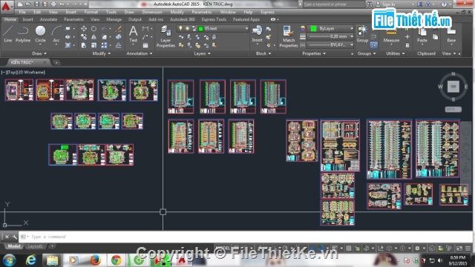The image size is (475, 267).
Task: Expand the Layers panel
Action: tap(202, 53)
